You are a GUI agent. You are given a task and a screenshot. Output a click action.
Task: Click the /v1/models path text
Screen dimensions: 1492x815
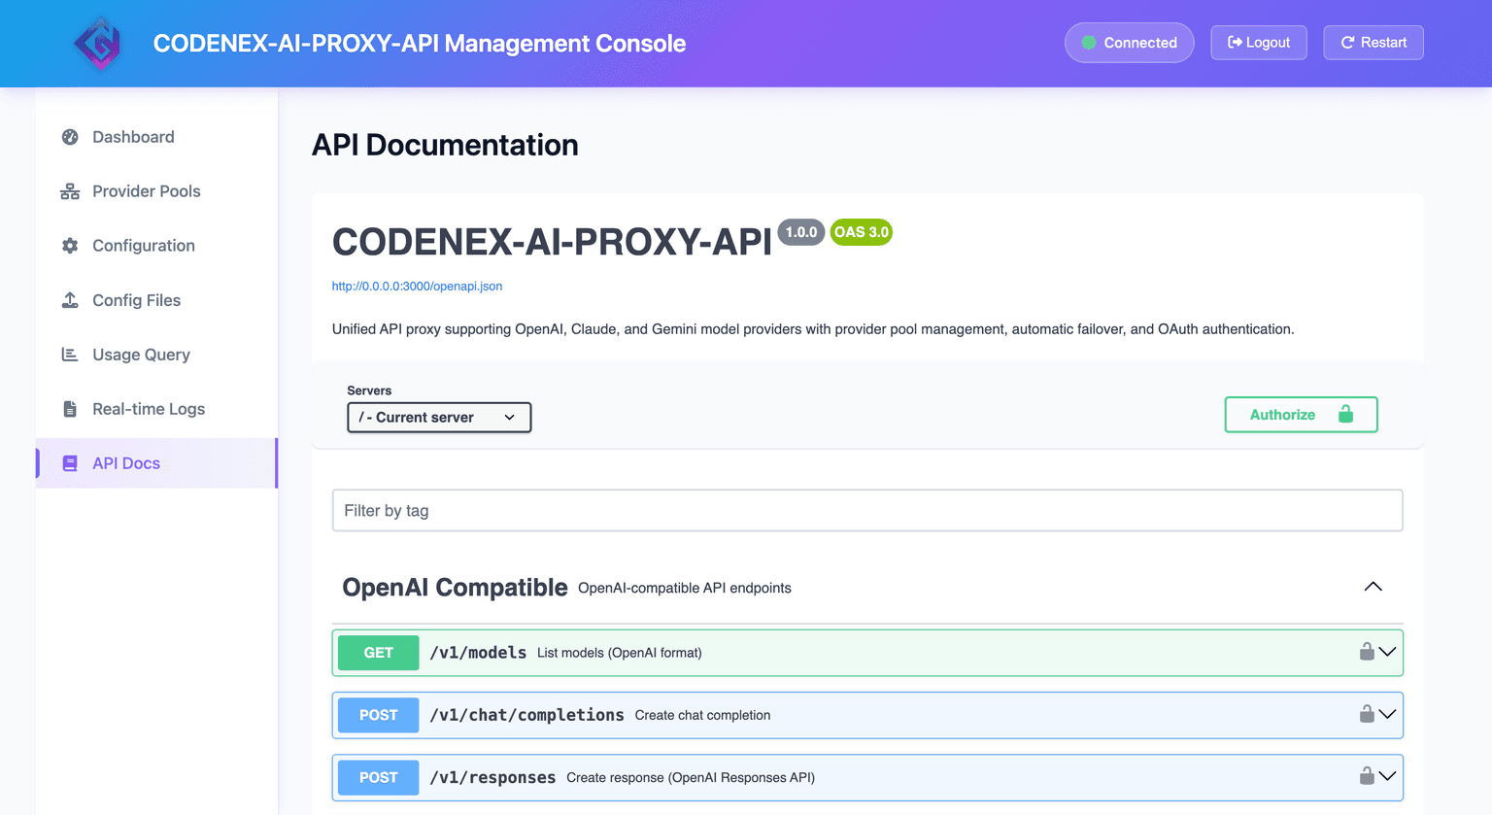click(x=478, y=653)
